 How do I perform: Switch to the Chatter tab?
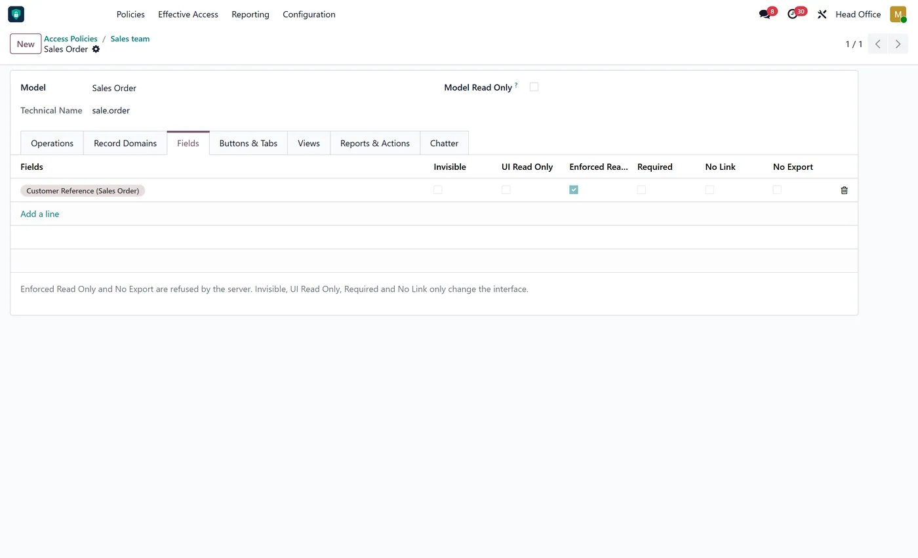click(444, 143)
